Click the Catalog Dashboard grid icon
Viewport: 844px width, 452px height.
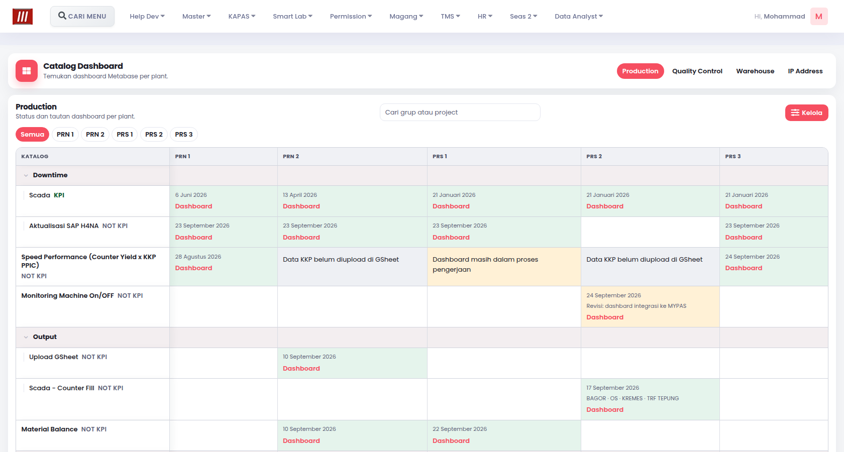[x=27, y=71]
